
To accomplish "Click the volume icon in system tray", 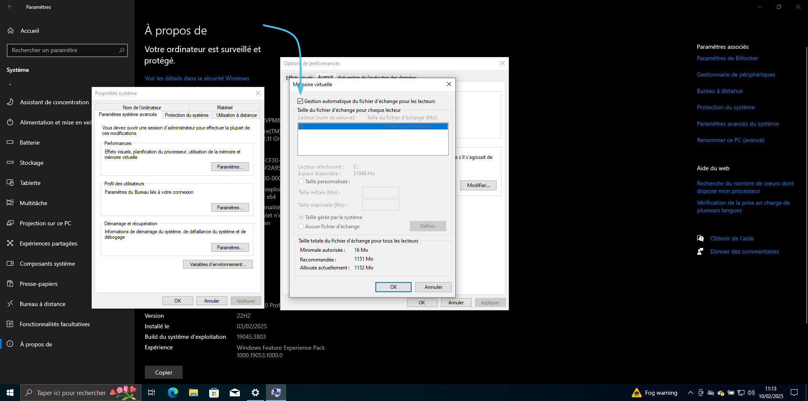I will (751, 393).
